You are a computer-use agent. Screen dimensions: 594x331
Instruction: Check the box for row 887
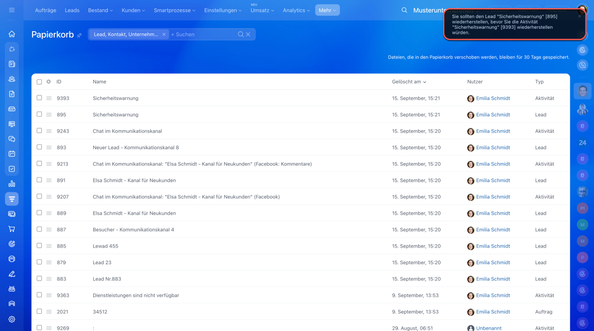[39, 229]
